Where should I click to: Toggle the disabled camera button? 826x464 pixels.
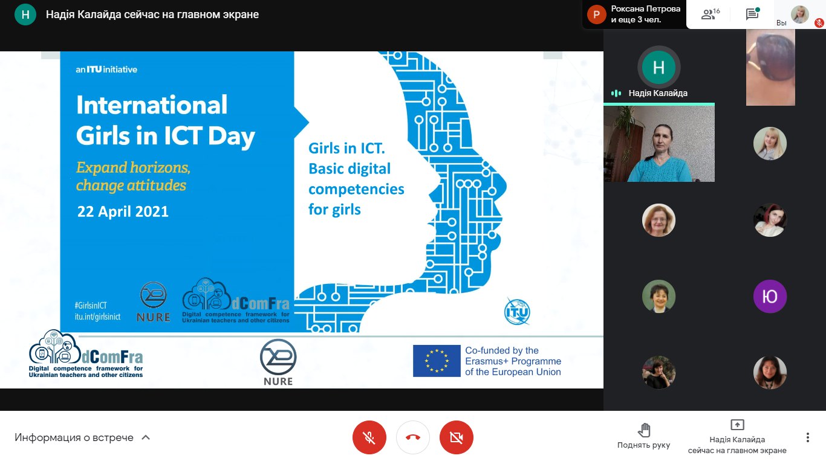tap(457, 437)
